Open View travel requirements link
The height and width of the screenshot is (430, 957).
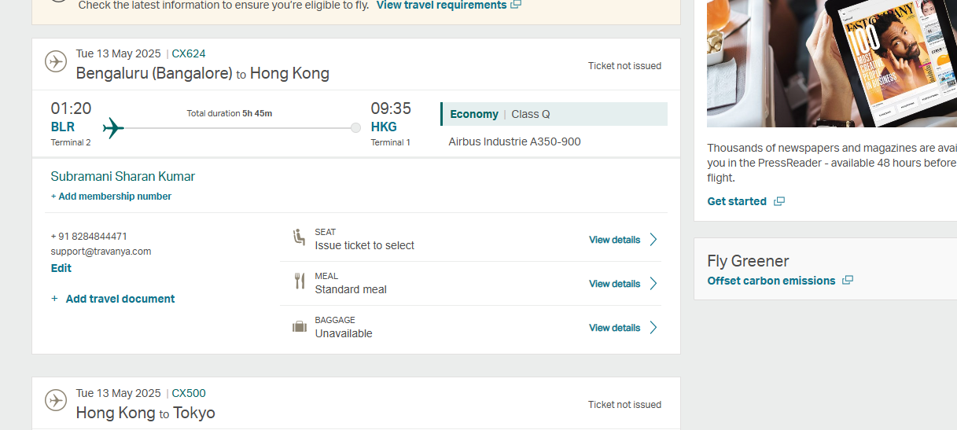coord(441,5)
